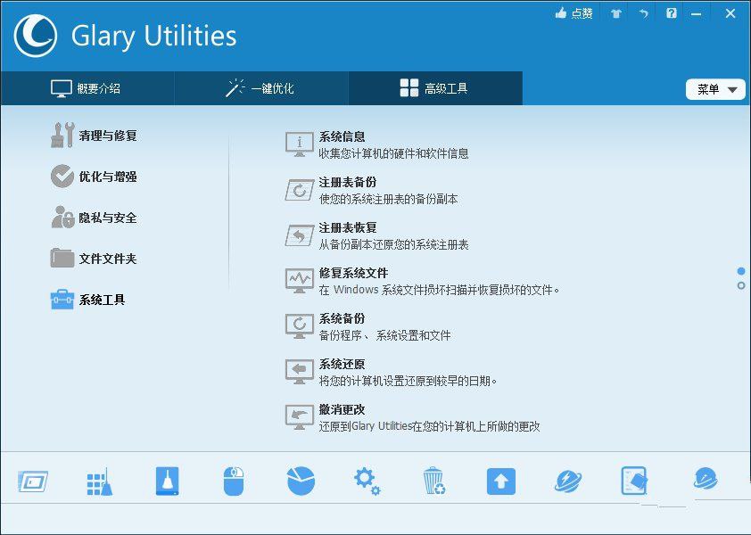
Task: Click the settings gears icon in bottom toolbar
Action: [367, 480]
